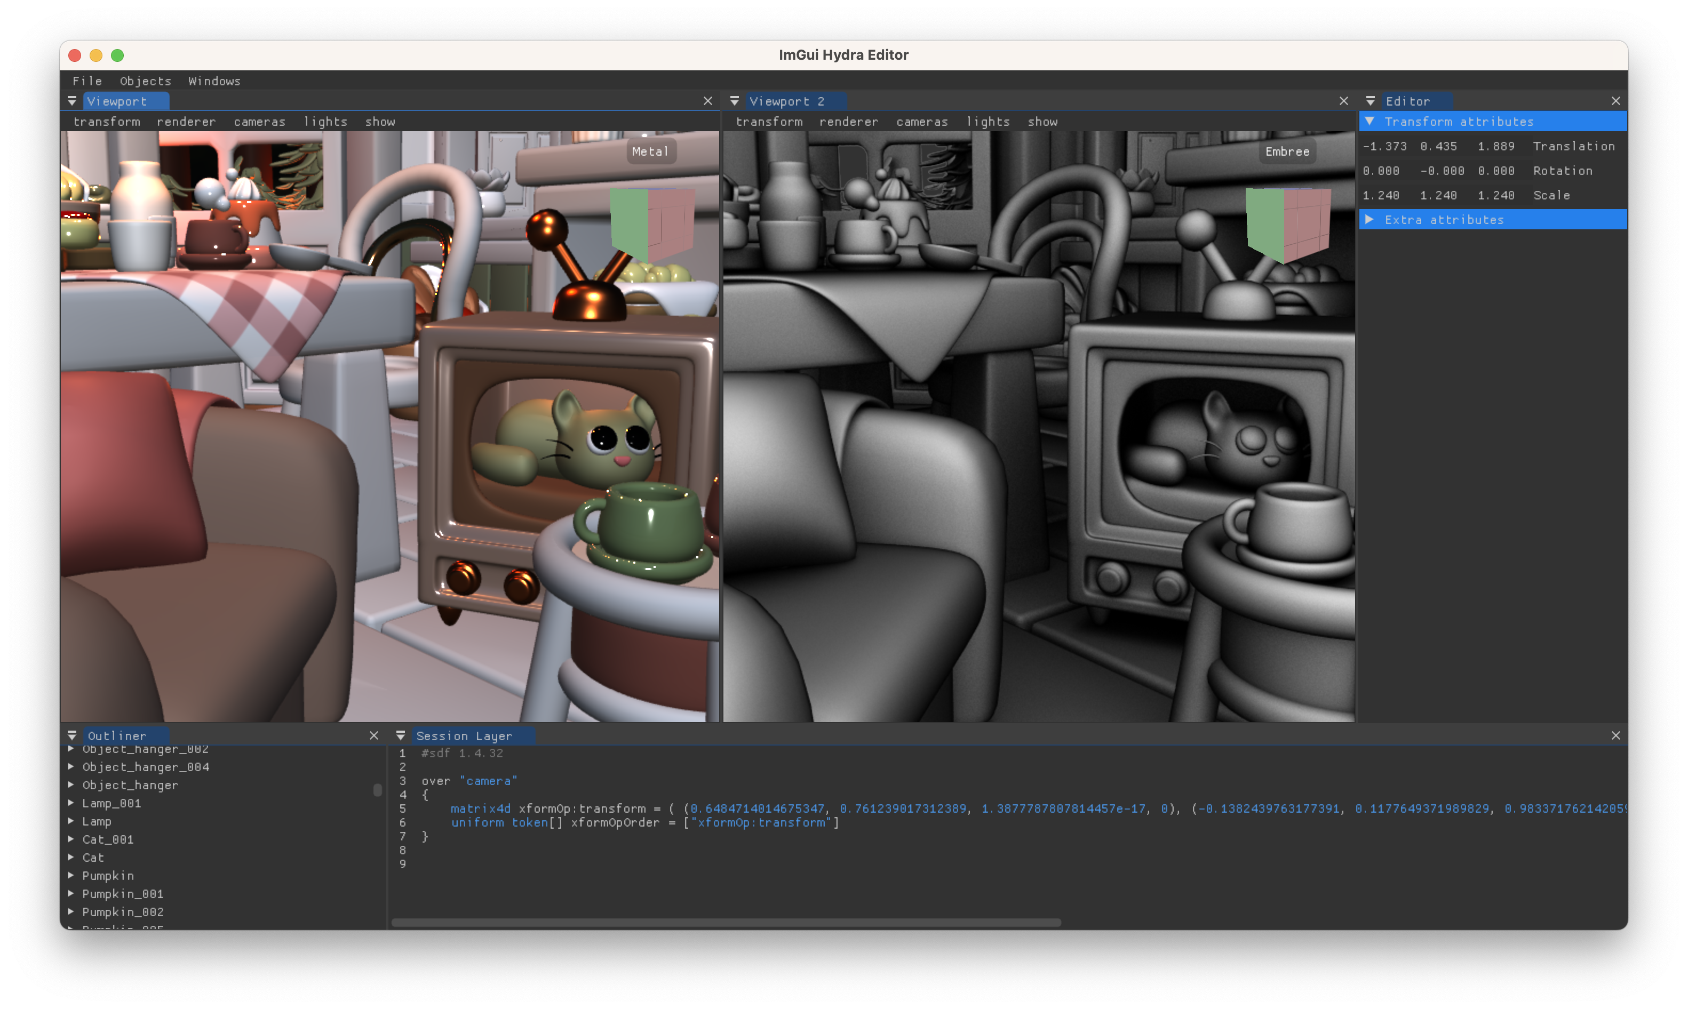1688x1009 pixels.
Task: Select the Windows menu item
Action: (214, 81)
